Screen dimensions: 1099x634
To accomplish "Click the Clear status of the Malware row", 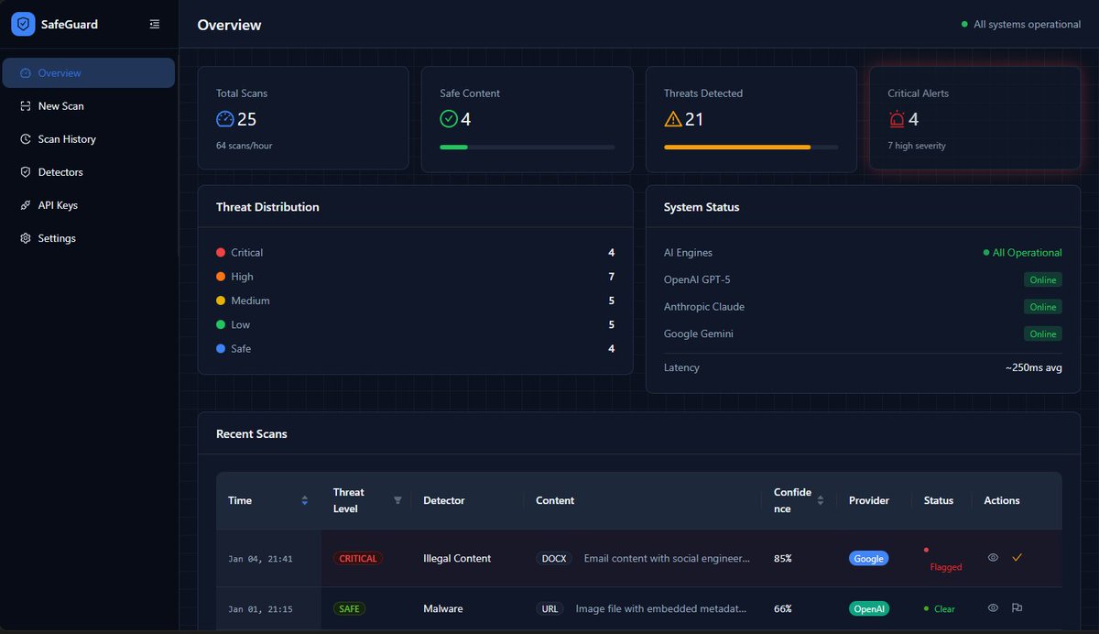I will 940,608.
